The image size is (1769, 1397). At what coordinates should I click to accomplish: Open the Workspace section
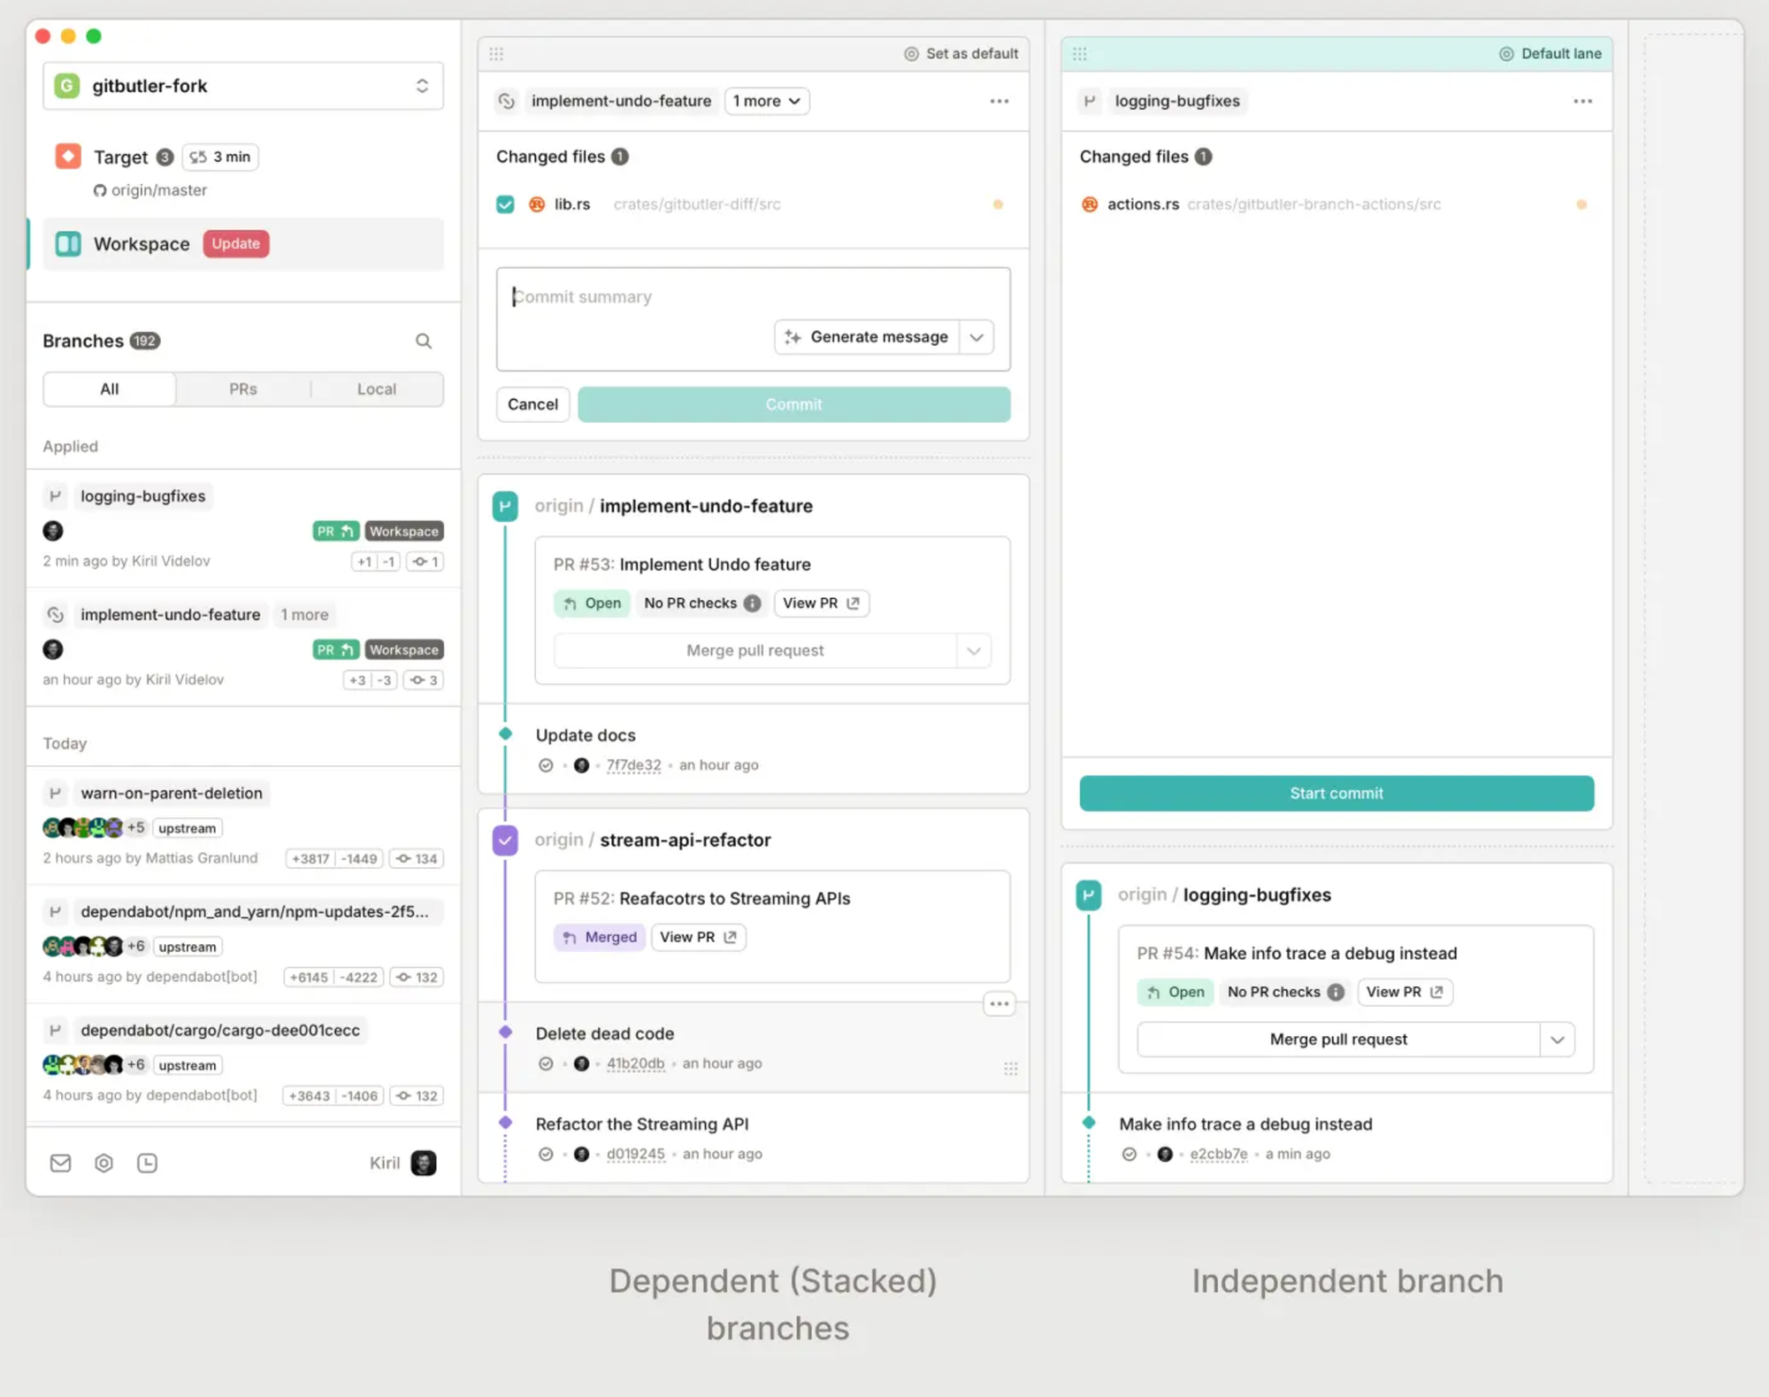pyautogui.click(x=243, y=243)
